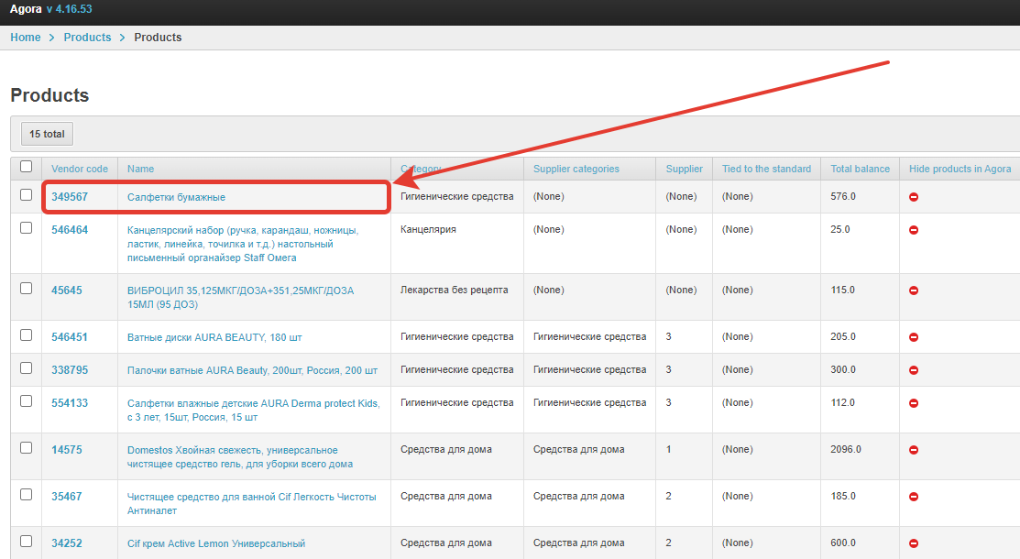Open supplier 1 link in Domestos row
This screenshot has width=1020, height=559.
[x=668, y=449]
